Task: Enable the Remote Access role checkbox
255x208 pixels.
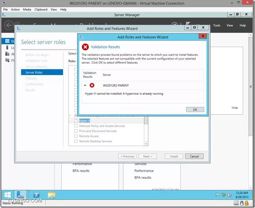Action: 76,136
